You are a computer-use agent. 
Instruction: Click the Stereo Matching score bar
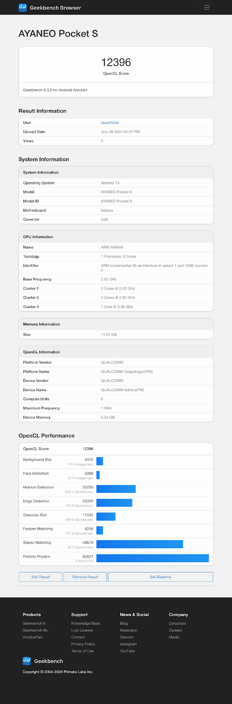coord(140,544)
